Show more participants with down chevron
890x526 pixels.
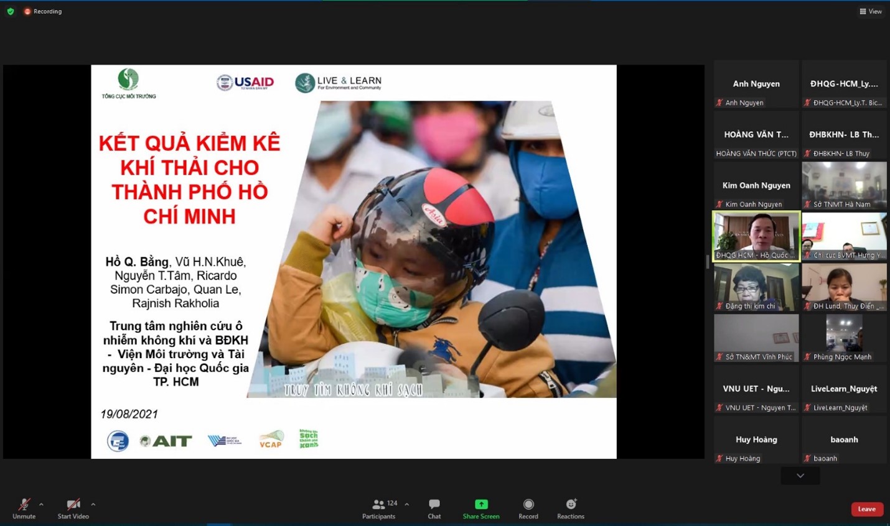pos(800,476)
